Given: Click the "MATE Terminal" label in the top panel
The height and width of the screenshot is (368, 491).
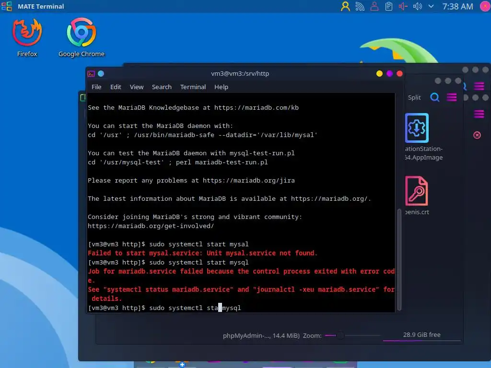Looking at the screenshot, I should (41, 6).
